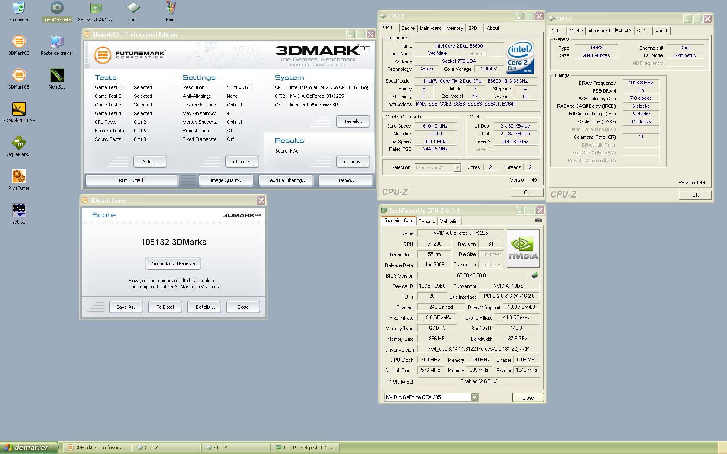
Task: Open setfsb desktop icon
Action: click(x=19, y=214)
